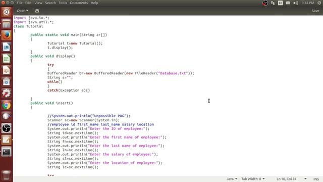Switch to gedit text editor in dock
Viewport: 323px width, 182px height.
coord(7,140)
